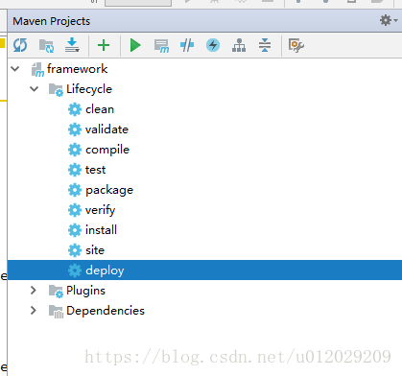Expand the Plugins node
Viewport: 402px width, 376px height.
pyautogui.click(x=34, y=291)
